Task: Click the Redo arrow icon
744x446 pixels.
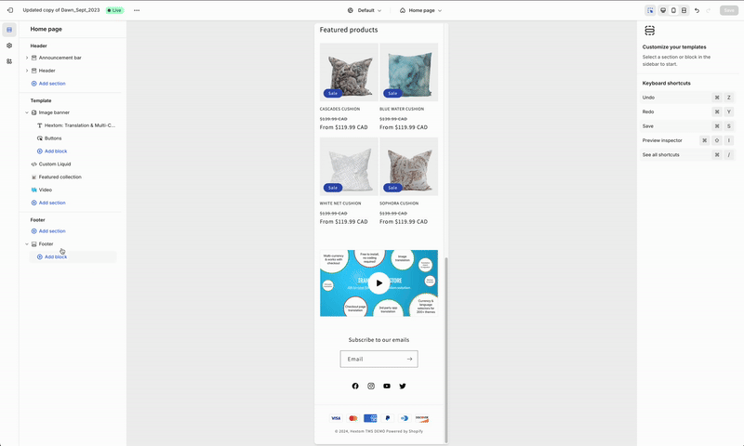Action: (709, 10)
